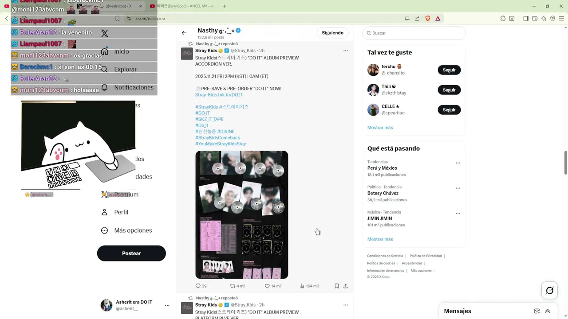Open Más opciones circle icon
Viewport: 568px width, 319px height.
104,230
